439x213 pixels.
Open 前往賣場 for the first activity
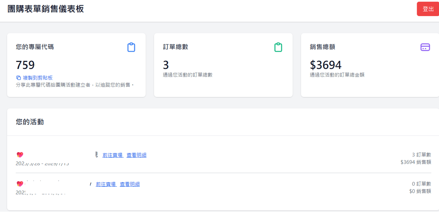[113, 155]
